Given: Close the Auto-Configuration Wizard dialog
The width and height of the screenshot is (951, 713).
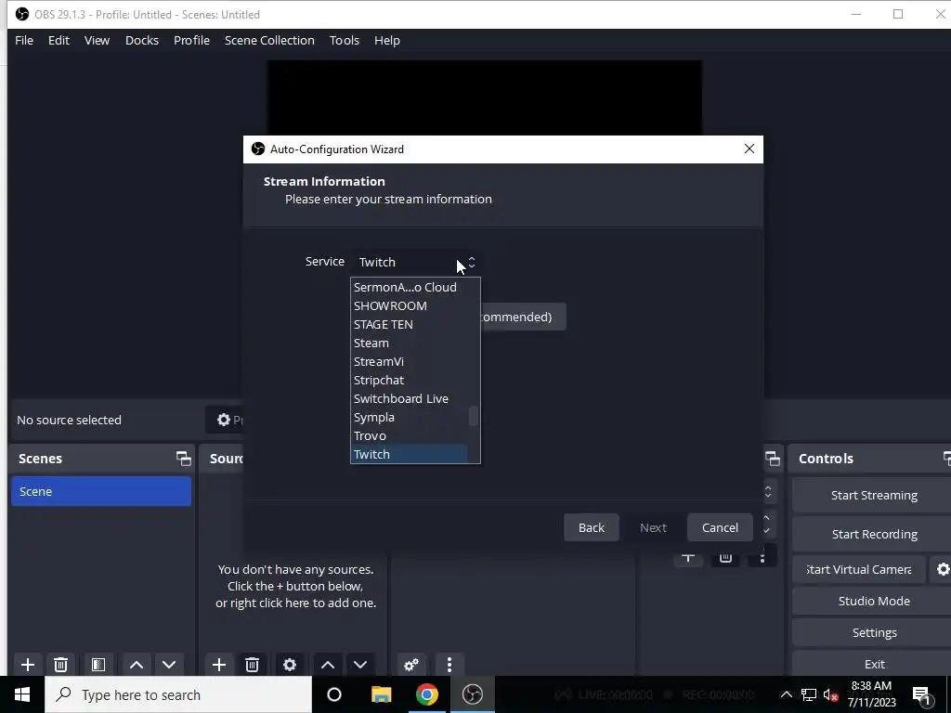Looking at the screenshot, I should coord(749,149).
